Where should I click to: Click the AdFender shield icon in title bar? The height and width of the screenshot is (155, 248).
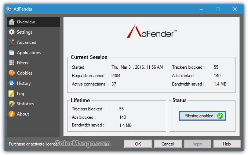coord(9,9)
